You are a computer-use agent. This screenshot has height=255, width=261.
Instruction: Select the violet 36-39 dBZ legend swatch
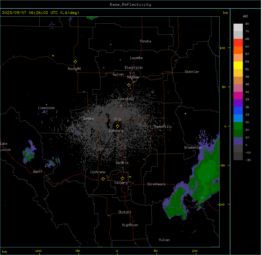[238, 103]
